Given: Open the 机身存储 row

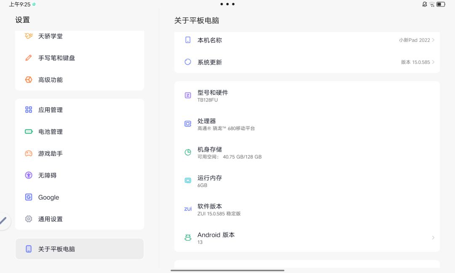Looking at the screenshot, I should 307,153.
